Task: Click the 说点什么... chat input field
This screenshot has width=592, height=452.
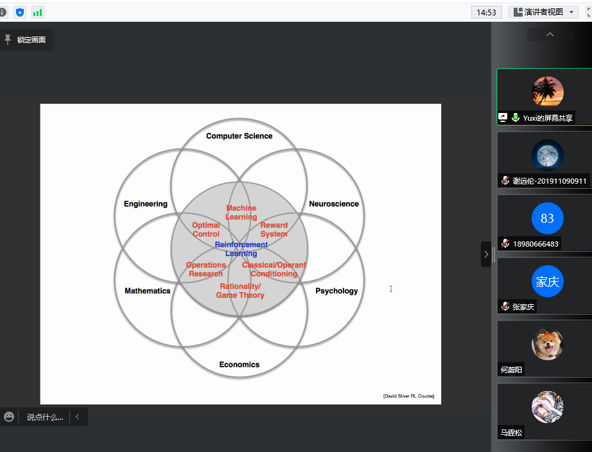Action: point(45,417)
